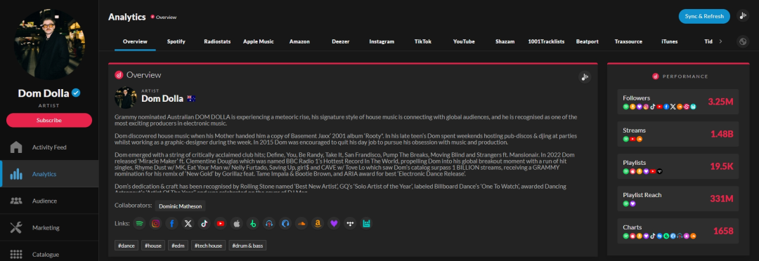Expand more platform tabs with the chevron arrow

[x=720, y=41]
